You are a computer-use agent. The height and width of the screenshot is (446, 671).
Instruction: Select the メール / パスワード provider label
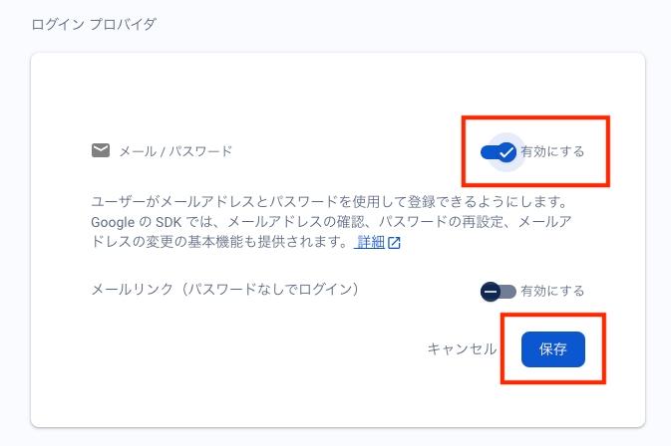pyautogui.click(x=175, y=151)
